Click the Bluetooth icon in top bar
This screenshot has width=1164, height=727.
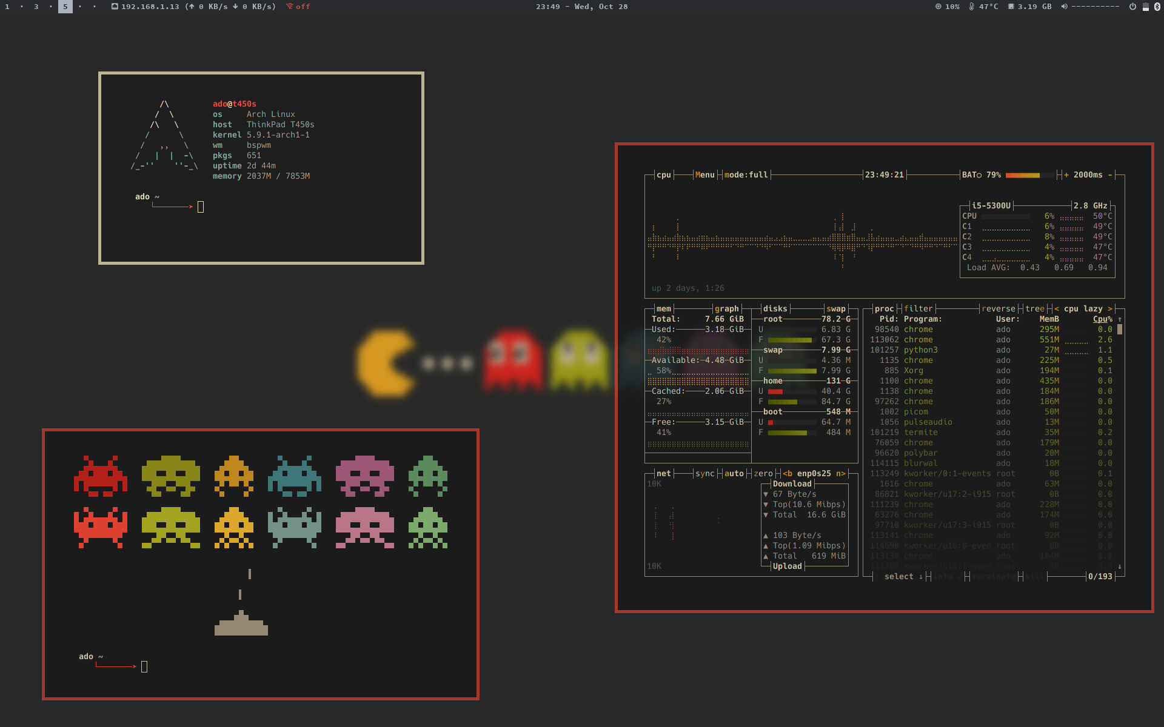1157,7
